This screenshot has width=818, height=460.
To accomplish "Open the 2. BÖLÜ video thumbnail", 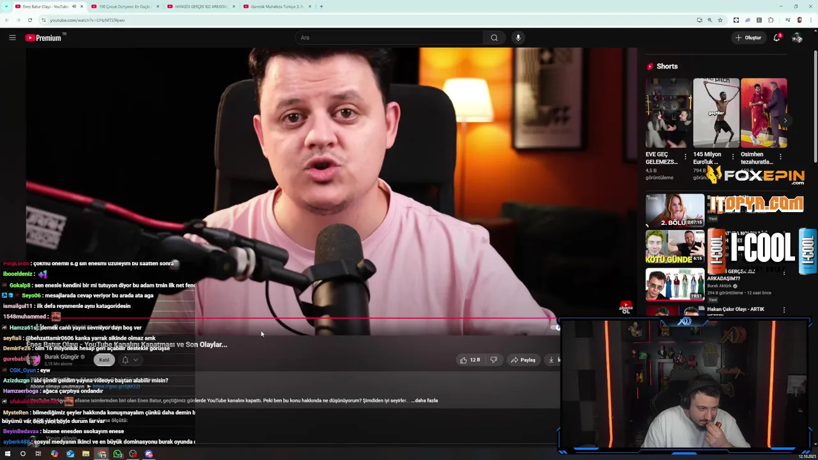I will point(675,210).
